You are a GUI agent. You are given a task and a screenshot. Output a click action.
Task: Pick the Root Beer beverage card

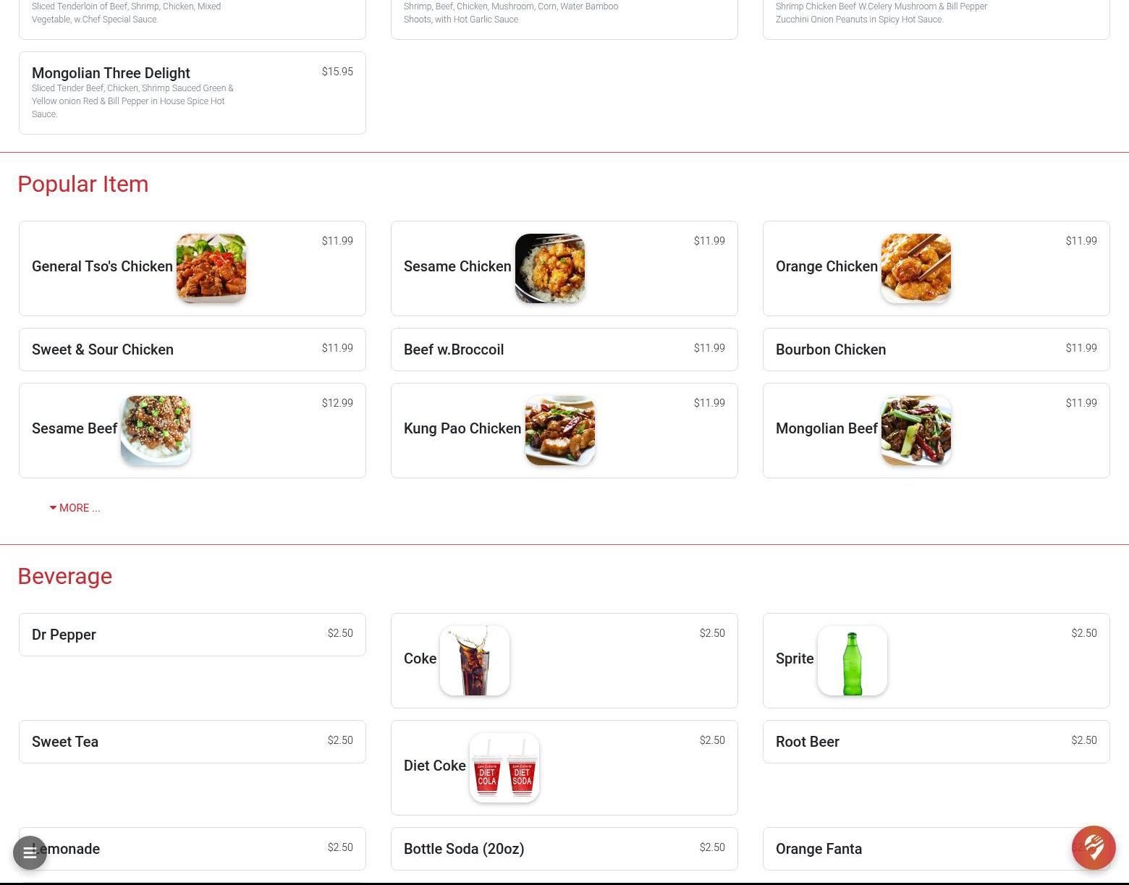[936, 742]
